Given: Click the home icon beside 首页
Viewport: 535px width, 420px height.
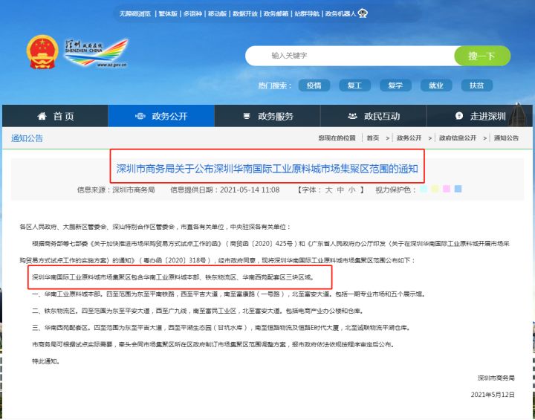Looking at the screenshot, I should pyautogui.click(x=42, y=116).
